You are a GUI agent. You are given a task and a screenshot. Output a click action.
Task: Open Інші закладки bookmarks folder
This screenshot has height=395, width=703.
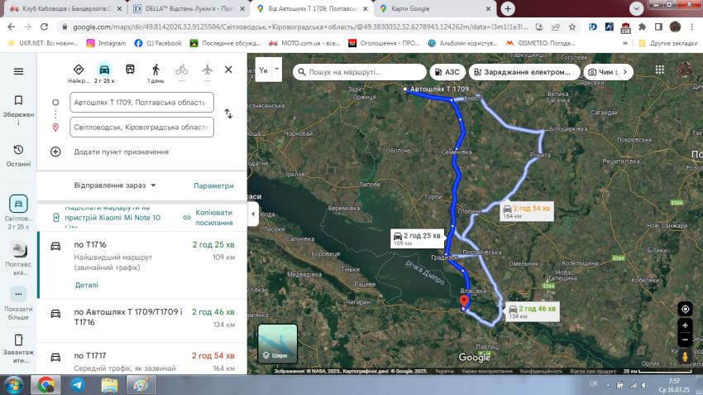coord(668,43)
